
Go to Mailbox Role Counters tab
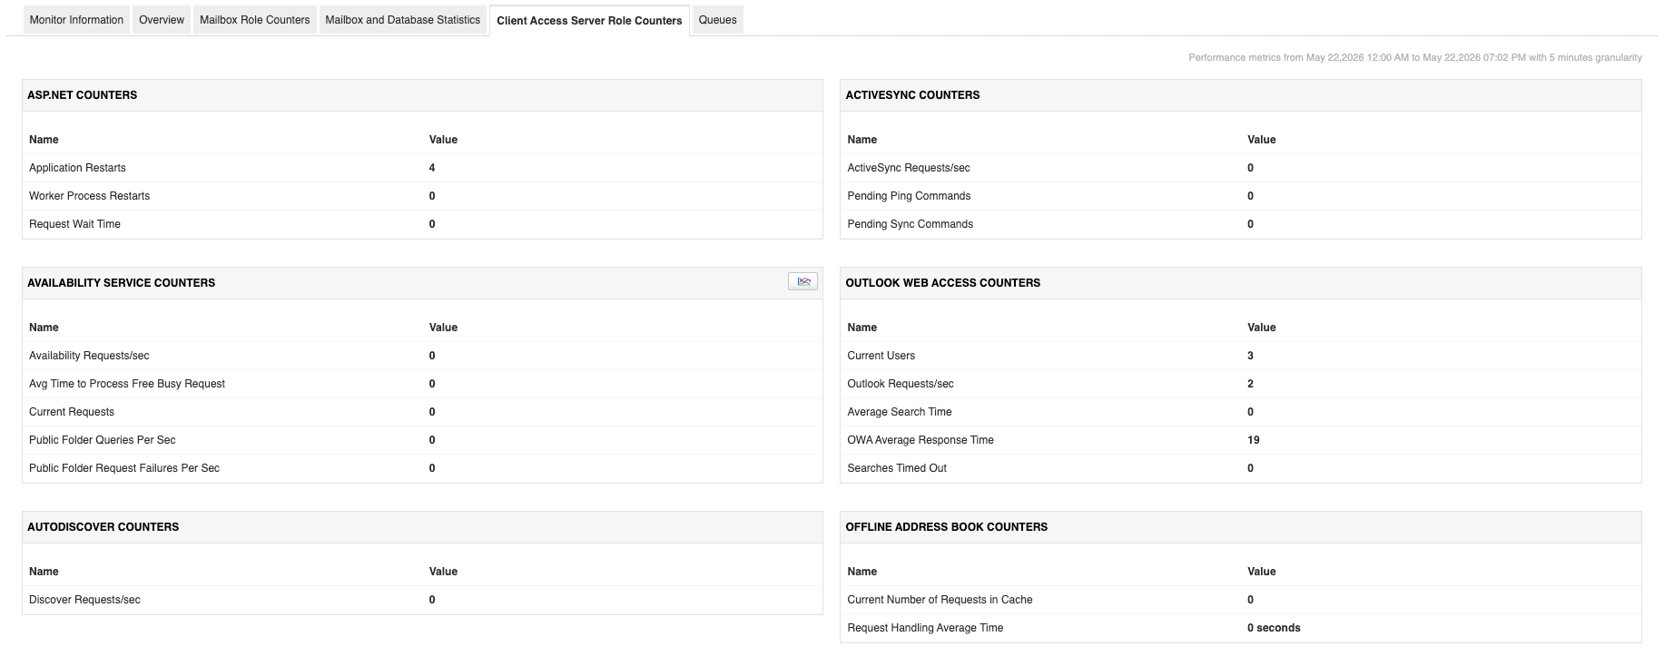pyautogui.click(x=254, y=20)
